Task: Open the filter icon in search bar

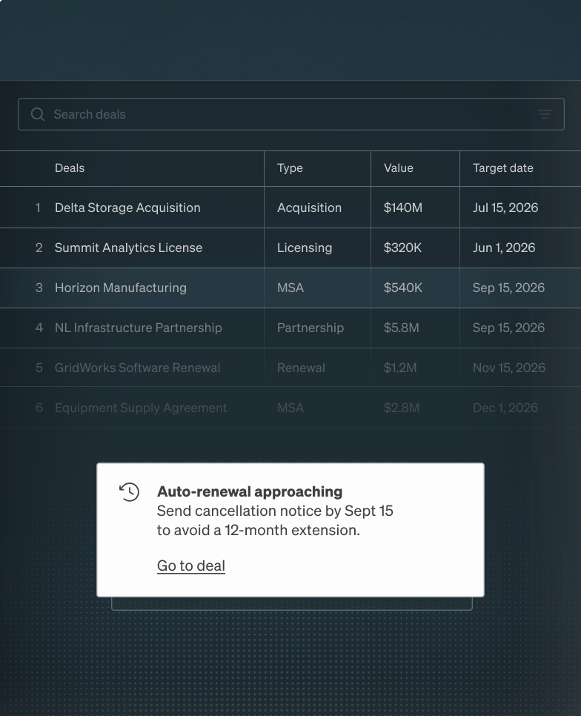Action: tap(545, 114)
